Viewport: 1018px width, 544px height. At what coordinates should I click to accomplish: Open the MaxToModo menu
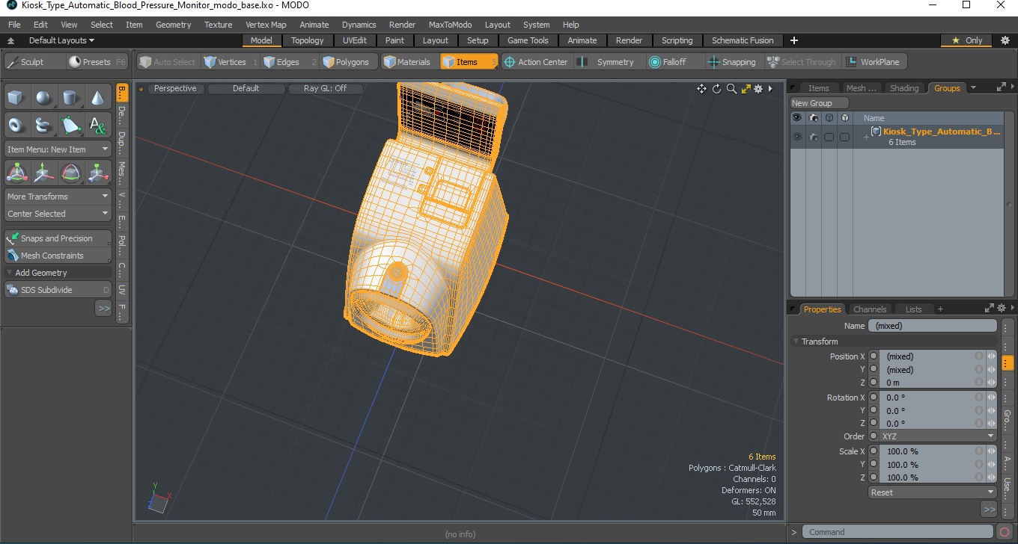pyautogui.click(x=450, y=25)
